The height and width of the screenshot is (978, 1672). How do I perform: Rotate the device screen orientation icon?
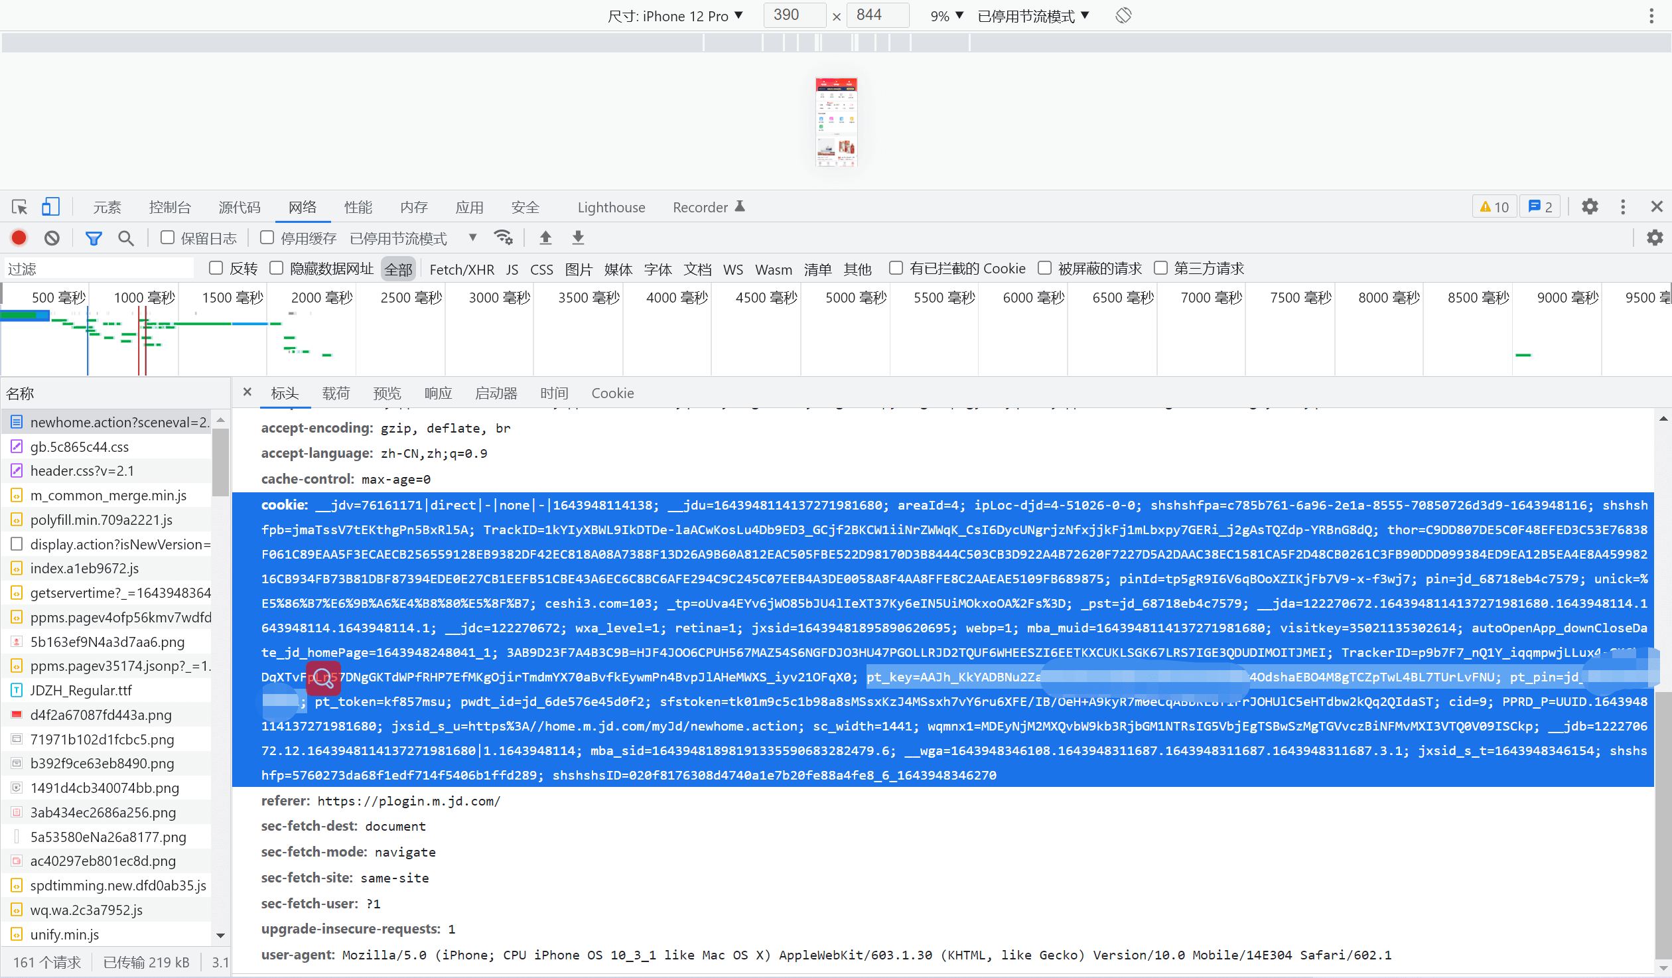pyautogui.click(x=1123, y=15)
